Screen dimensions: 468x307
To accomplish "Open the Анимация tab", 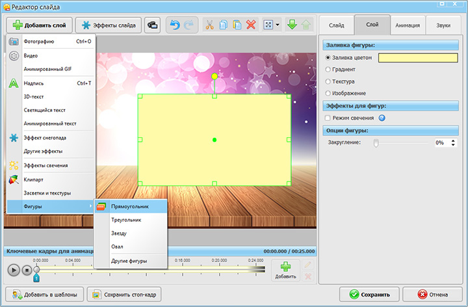I will point(408,25).
